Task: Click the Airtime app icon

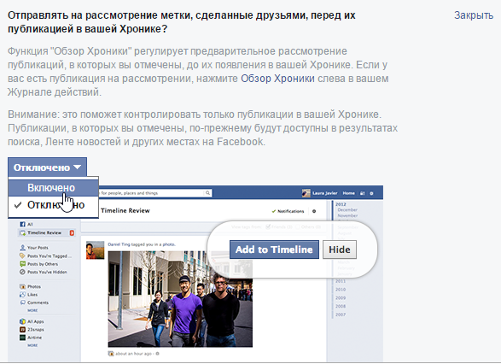Action: click(x=22, y=338)
